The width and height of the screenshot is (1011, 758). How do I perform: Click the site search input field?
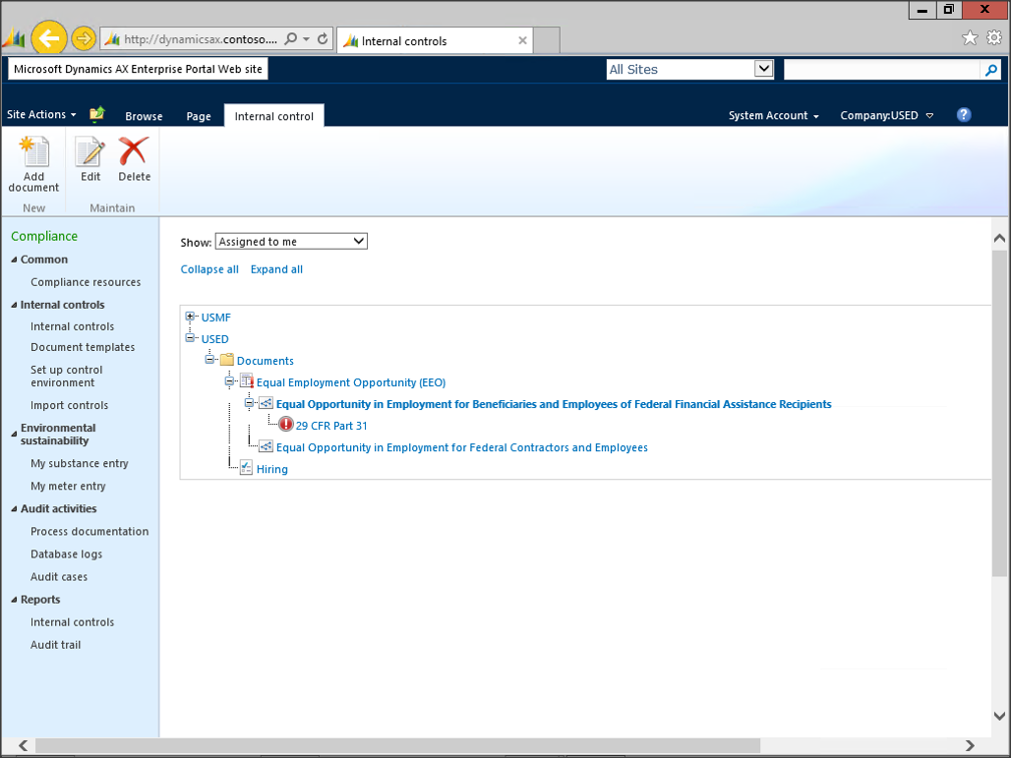[x=881, y=70]
